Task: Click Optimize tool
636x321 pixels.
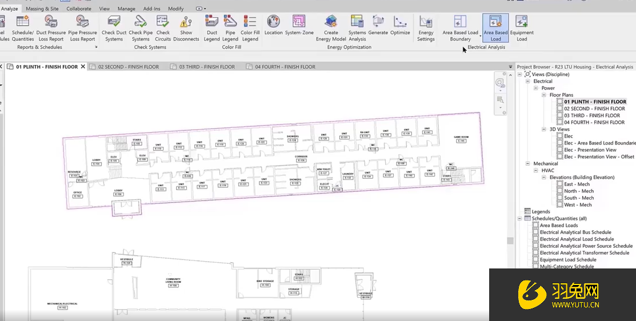Action: pyautogui.click(x=400, y=25)
